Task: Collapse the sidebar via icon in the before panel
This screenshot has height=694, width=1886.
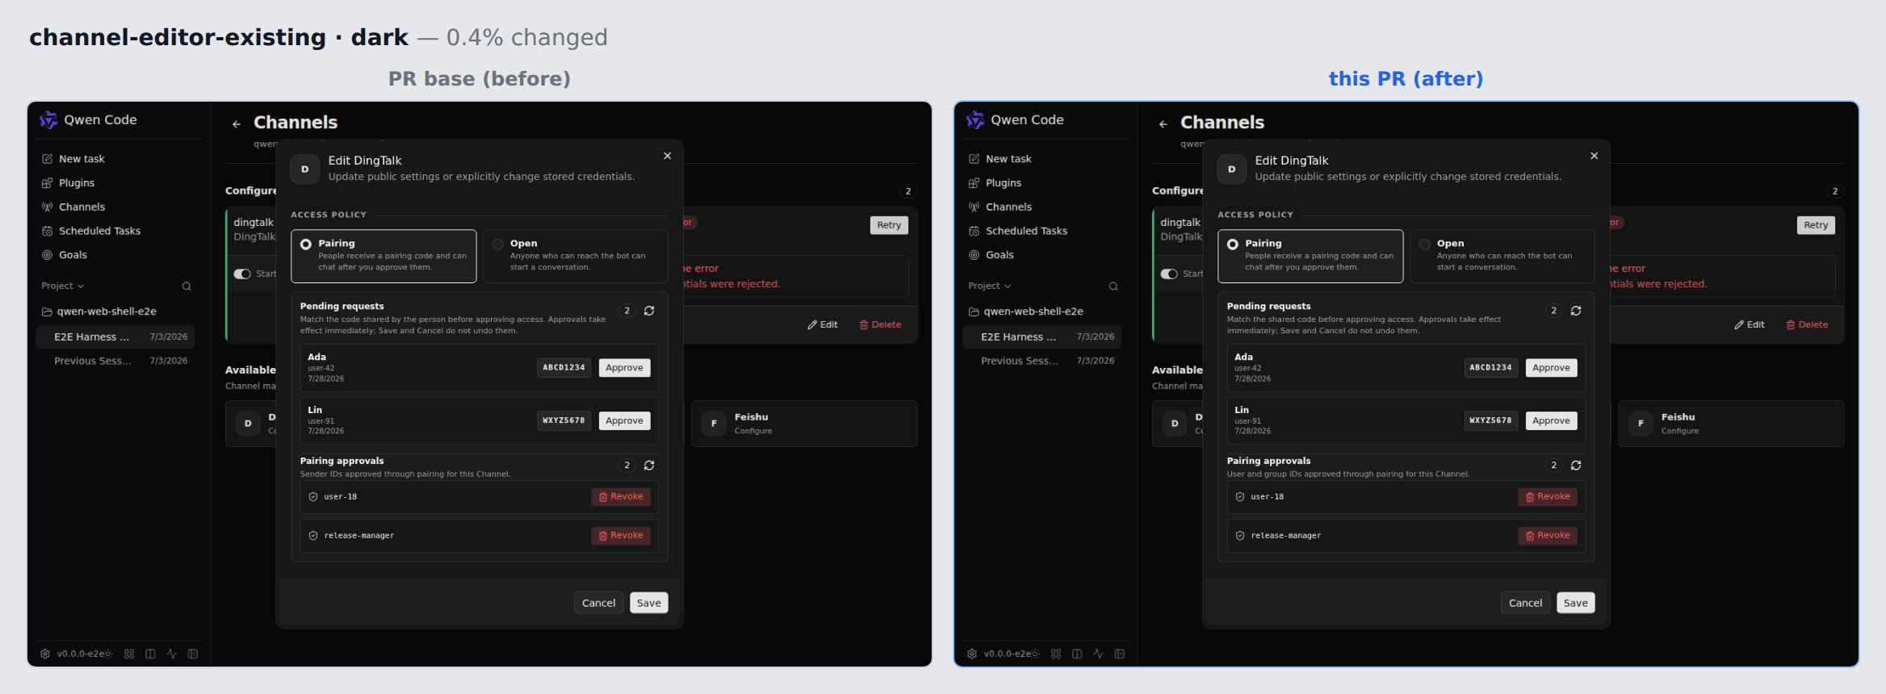Action: 193,654
